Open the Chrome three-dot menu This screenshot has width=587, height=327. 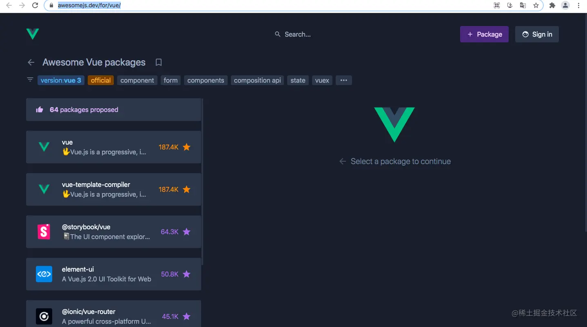click(x=578, y=5)
